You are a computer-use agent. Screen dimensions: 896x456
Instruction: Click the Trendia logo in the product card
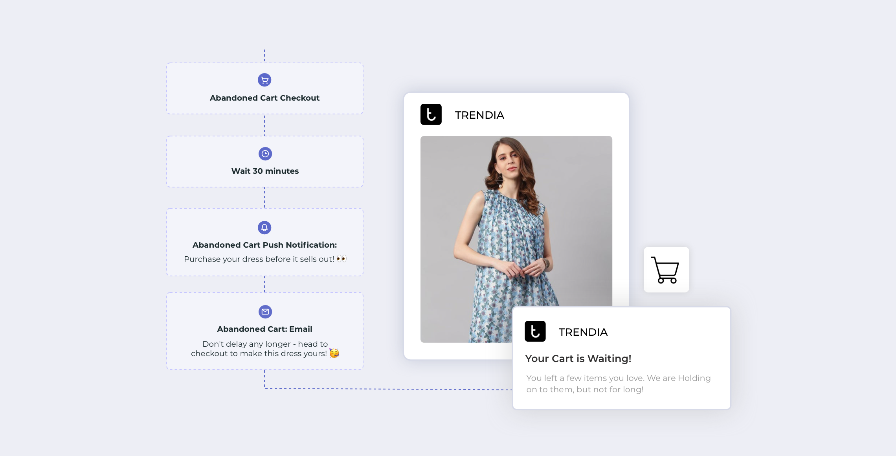tap(431, 114)
